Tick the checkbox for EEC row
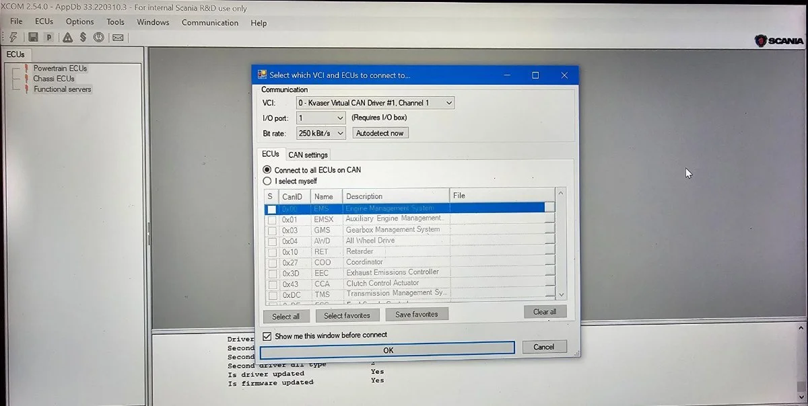The height and width of the screenshot is (406, 808). [x=271, y=274]
